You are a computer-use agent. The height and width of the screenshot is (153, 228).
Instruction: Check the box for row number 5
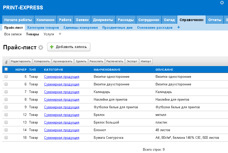[x=6, y=76]
